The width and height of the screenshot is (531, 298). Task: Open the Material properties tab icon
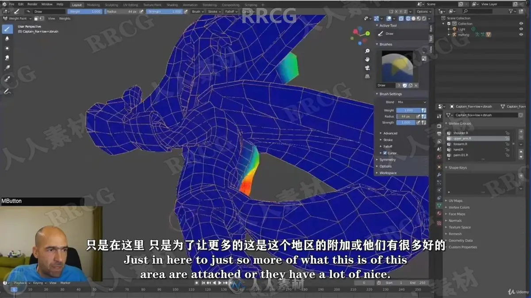click(439, 214)
